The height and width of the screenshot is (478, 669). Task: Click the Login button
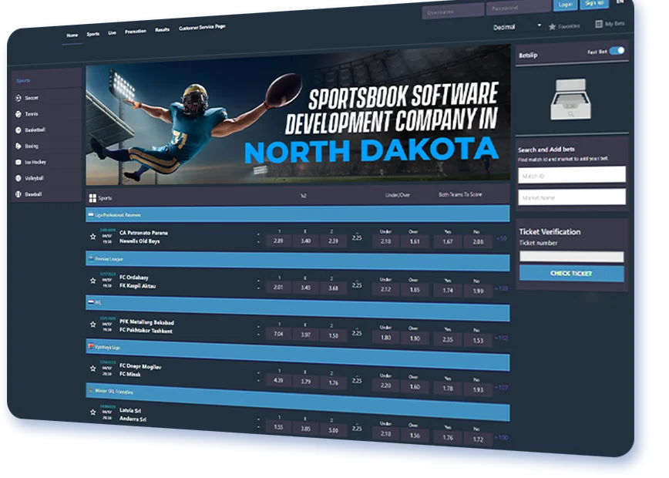pyautogui.click(x=565, y=5)
